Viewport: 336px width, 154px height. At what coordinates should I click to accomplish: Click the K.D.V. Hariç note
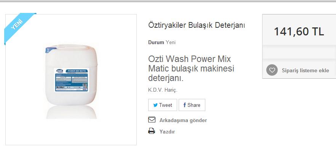(x=163, y=90)
